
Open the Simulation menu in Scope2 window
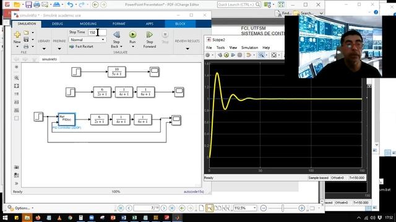[249, 47]
